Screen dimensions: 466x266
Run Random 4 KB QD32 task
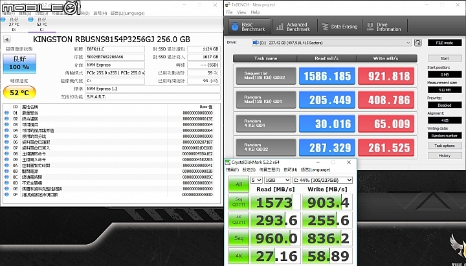[x=266, y=147]
